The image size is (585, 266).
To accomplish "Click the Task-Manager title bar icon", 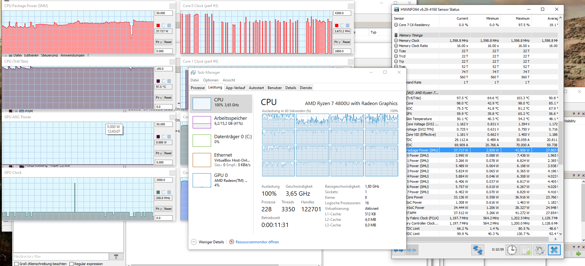I will 193,72.
